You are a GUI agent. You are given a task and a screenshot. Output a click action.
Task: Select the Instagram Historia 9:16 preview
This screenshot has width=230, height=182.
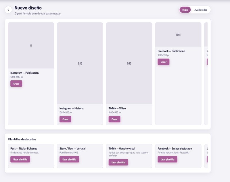(x=80, y=63)
